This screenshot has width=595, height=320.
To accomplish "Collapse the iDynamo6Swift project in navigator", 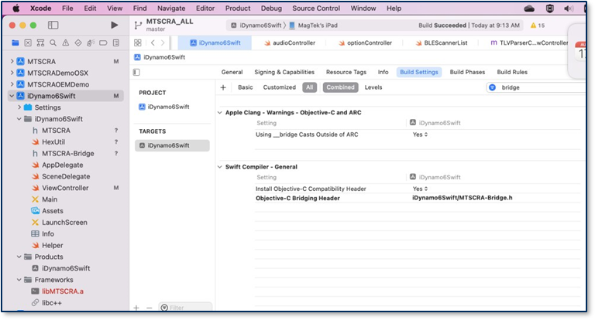I will coord(12,96).
